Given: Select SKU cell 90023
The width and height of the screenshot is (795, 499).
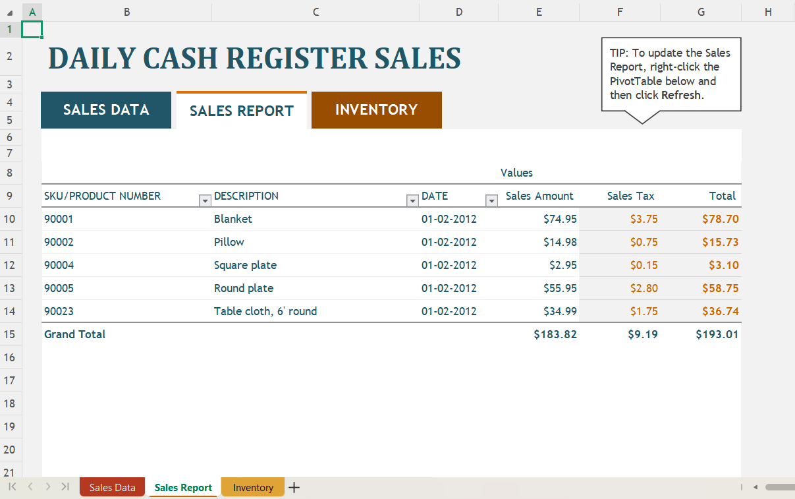Looking at the screenshot, I should coord(126,311).
